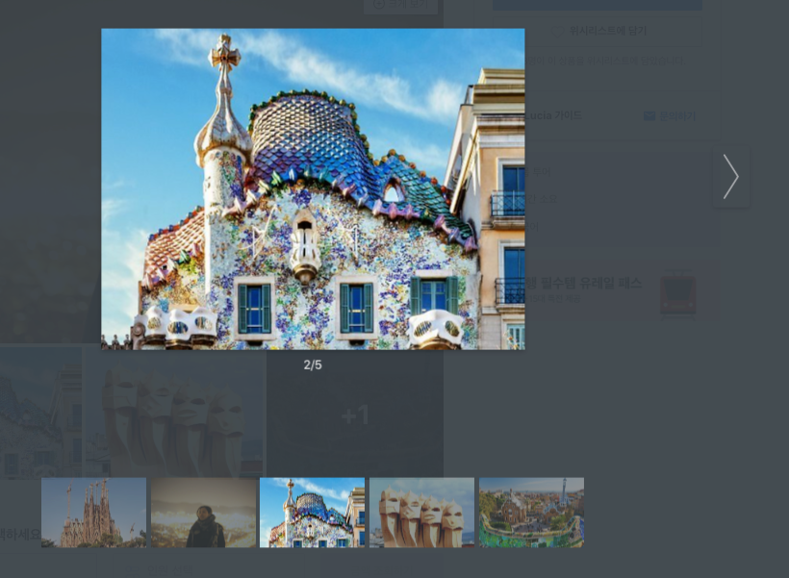Select the highlighted Casa Batlló thumbnail

tap(313, 513)
